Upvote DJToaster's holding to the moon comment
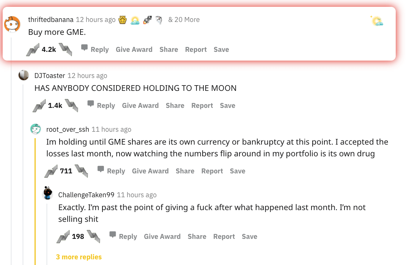This screenshot has width=409, height=265. (x=39, y=106)
